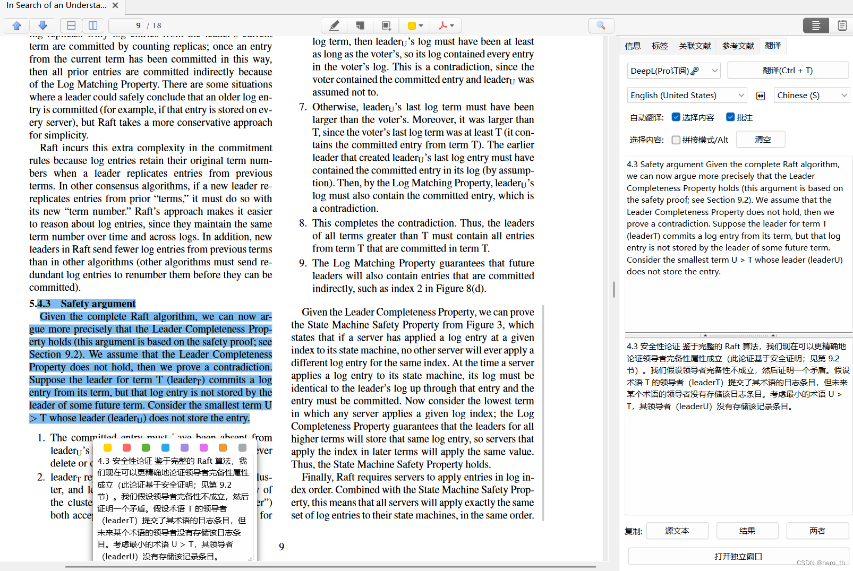Click 打开独立窗口 button
Image resolution: width=853 pixels, height=571 pixels.
(738, 557)
